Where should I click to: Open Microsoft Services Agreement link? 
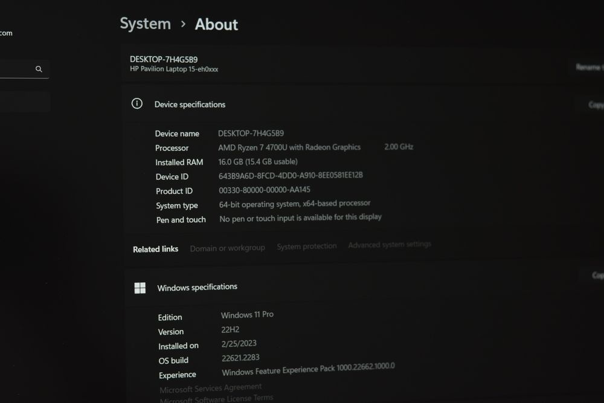(211, 388)
